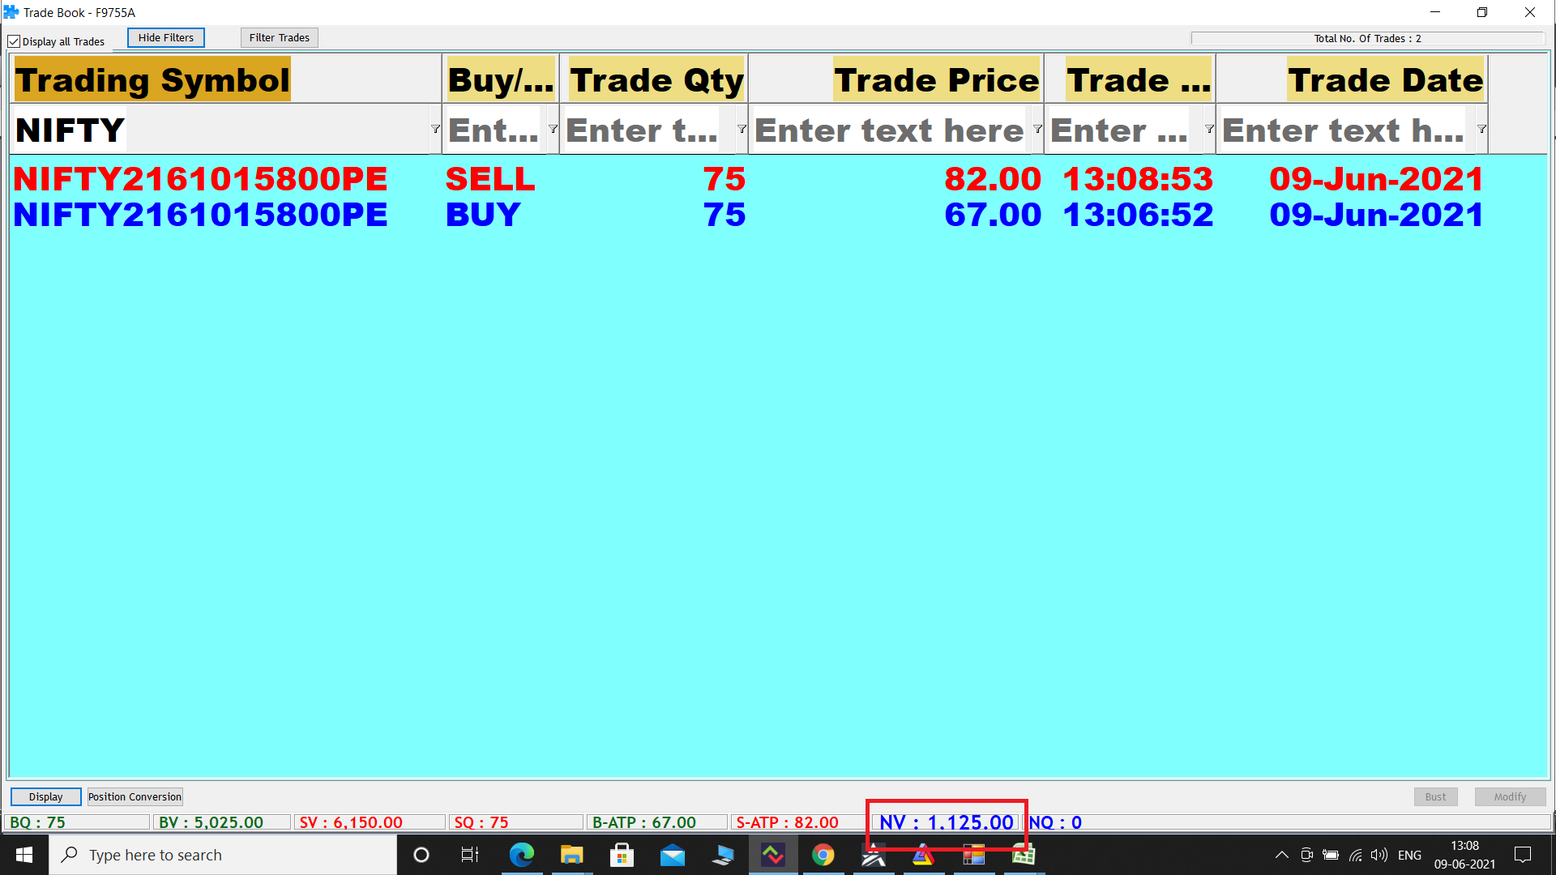Screen dimensions: 1556x875
Task: Click the Display button
Action: [46, 797]
